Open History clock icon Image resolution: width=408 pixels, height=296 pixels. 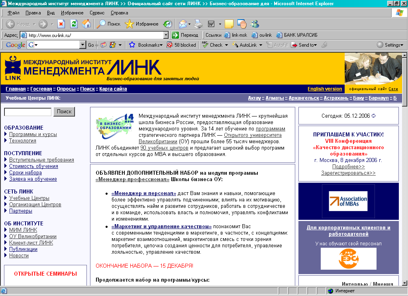[x=168, y=24]
